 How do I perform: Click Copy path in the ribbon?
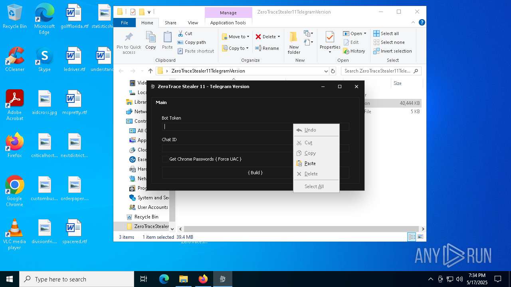click(x=192, y=42)
